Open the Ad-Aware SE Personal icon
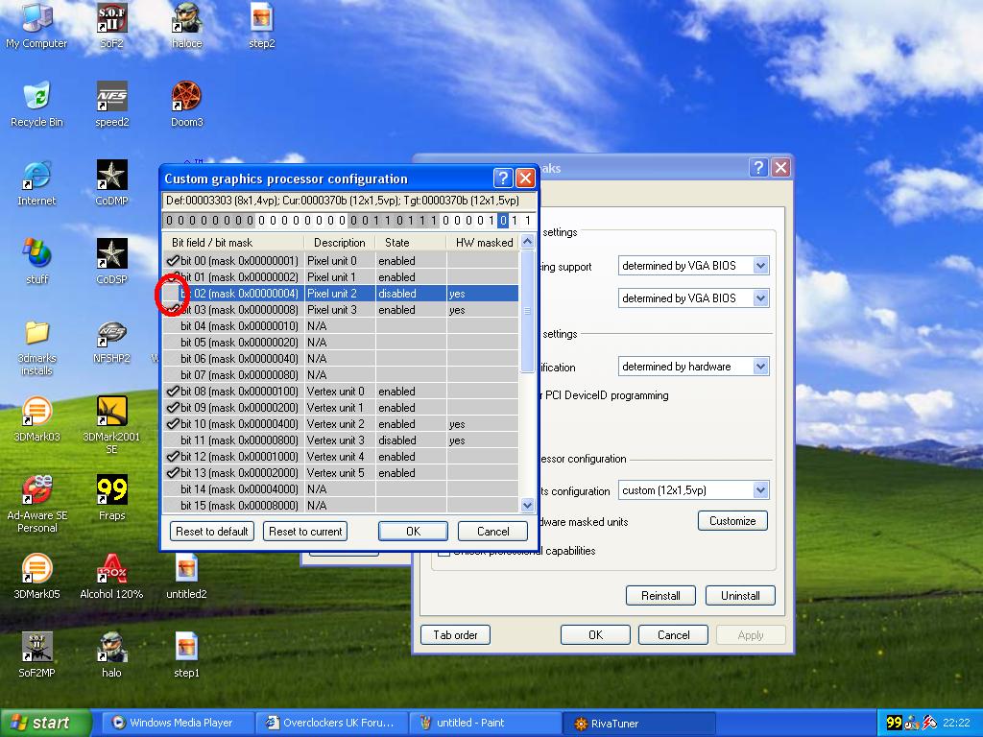This screenshot has width=983, height=737. click(x=36, y=491)
